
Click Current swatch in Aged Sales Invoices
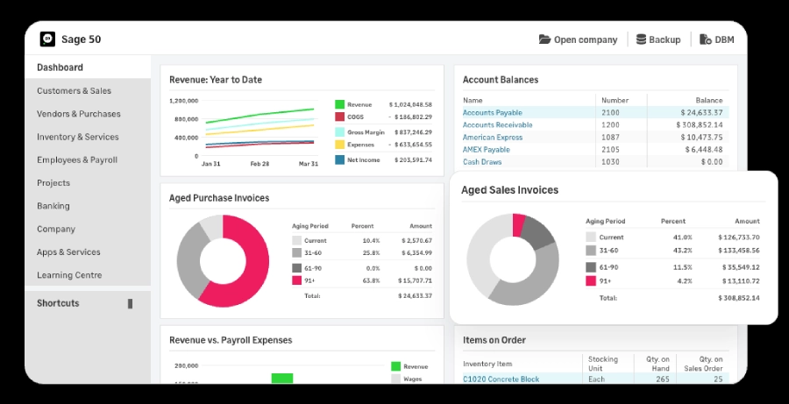click(591, 237)
